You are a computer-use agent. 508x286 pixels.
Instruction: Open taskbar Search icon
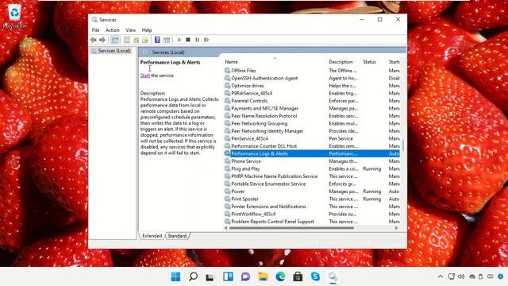(x=193, y=276)
